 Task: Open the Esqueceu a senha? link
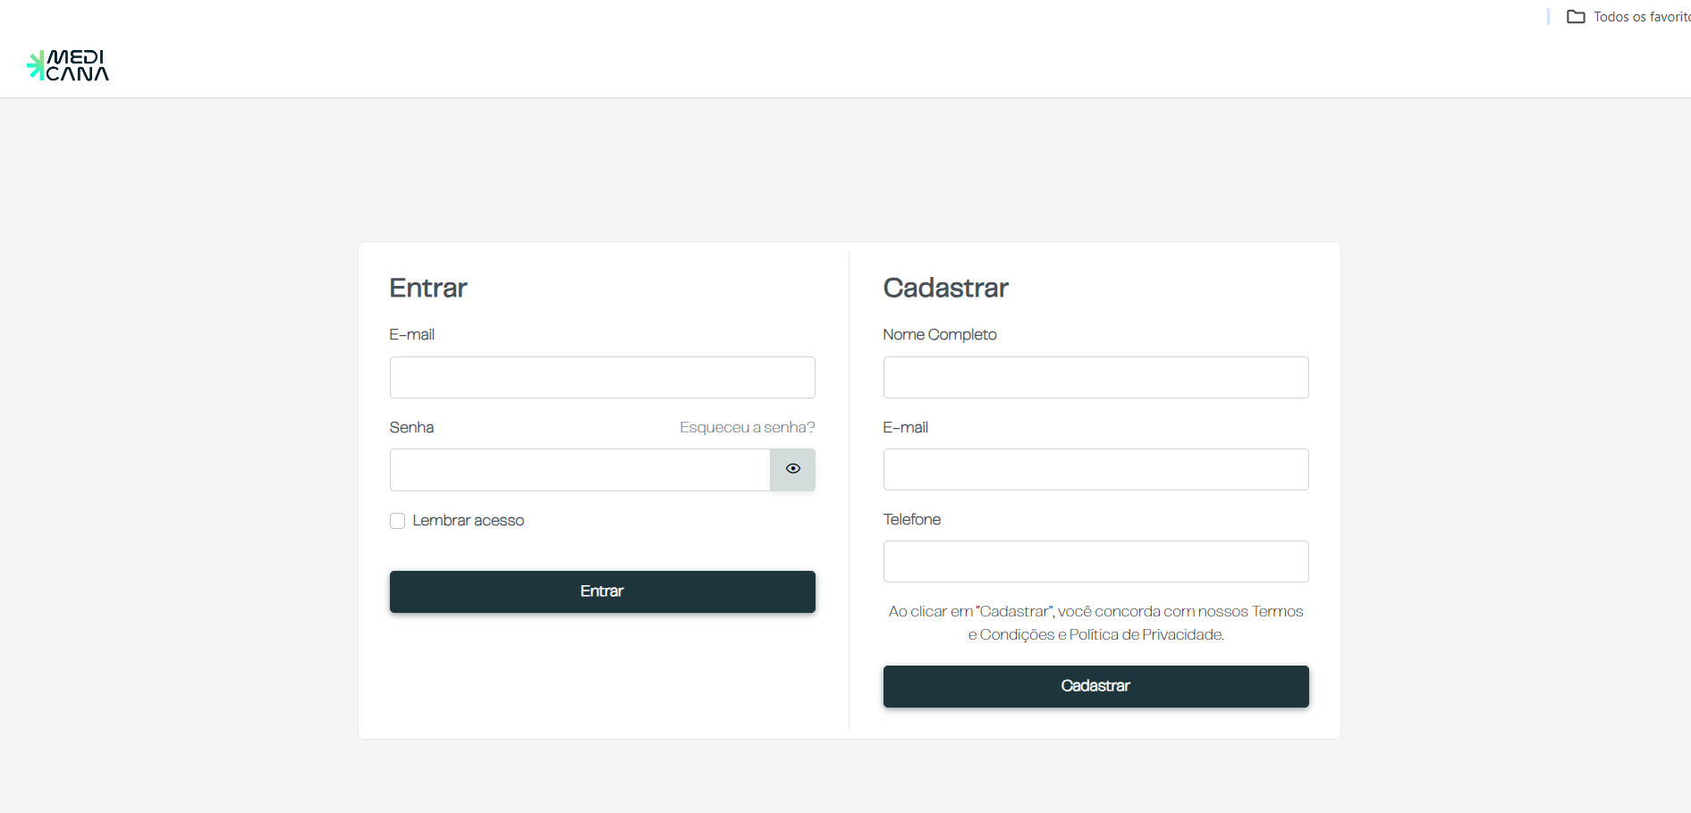click(747, 428)
